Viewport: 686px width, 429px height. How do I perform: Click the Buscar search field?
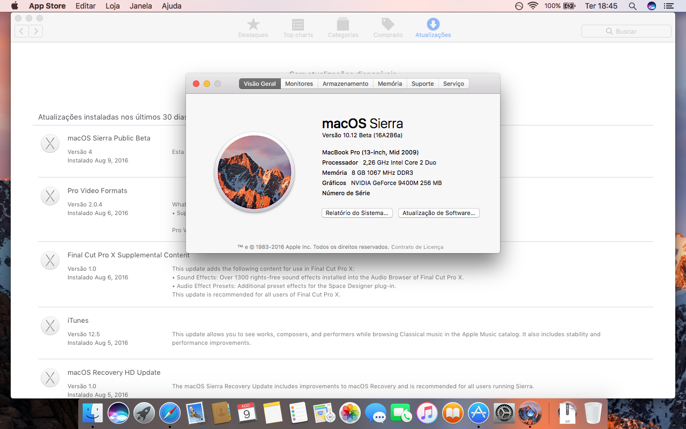click(x=626, y=31)
